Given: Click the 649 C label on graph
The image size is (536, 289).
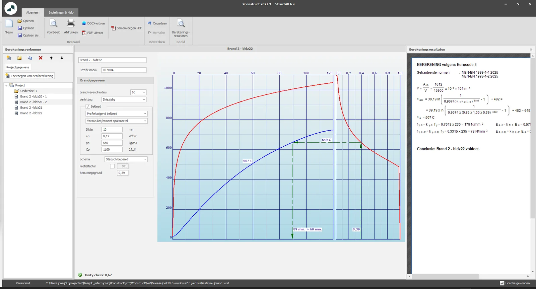Looking at the screenshot, I should point(327,140).
